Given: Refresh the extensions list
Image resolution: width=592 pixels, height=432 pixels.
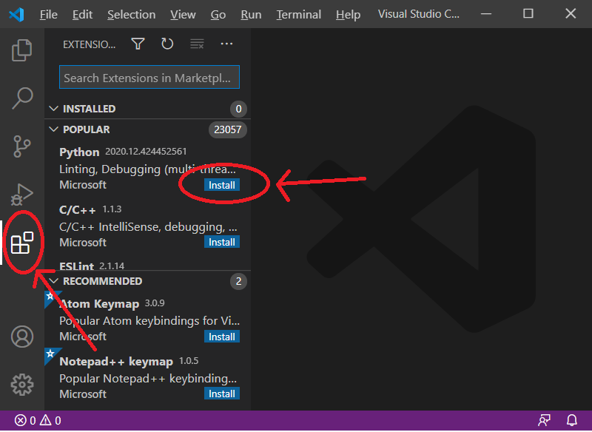Looking at the screenshot, I should tap(167, 44).
